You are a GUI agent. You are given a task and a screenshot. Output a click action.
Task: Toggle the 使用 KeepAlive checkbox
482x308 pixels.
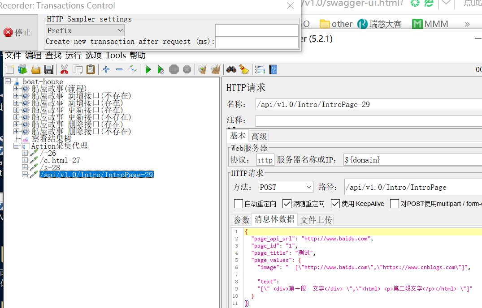click(335, 204)
